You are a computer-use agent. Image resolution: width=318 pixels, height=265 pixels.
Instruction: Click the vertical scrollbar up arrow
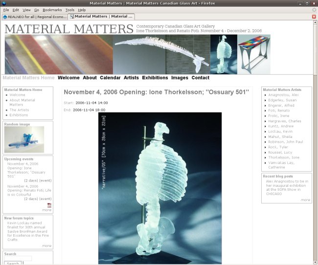316,22
